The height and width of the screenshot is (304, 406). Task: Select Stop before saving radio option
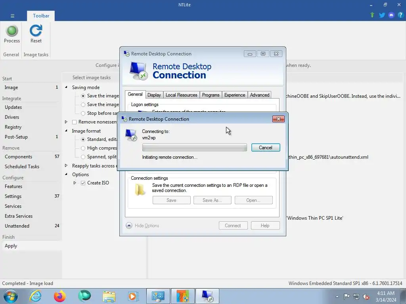pyautogui.click(x=83, y=113)
